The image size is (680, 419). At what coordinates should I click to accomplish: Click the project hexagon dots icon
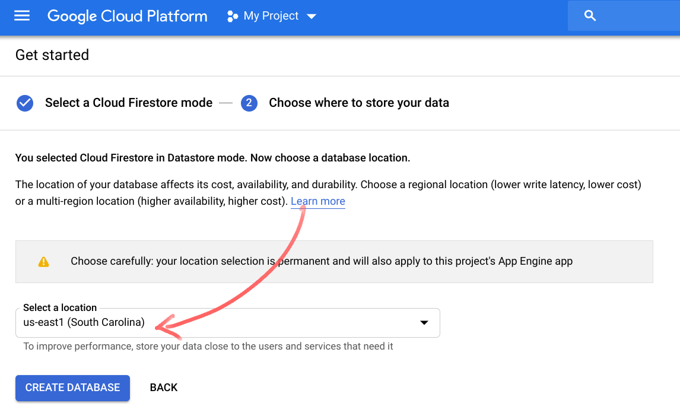232,16
